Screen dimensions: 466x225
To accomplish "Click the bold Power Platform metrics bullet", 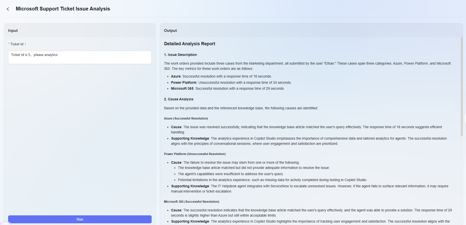I will coord(184,83).
